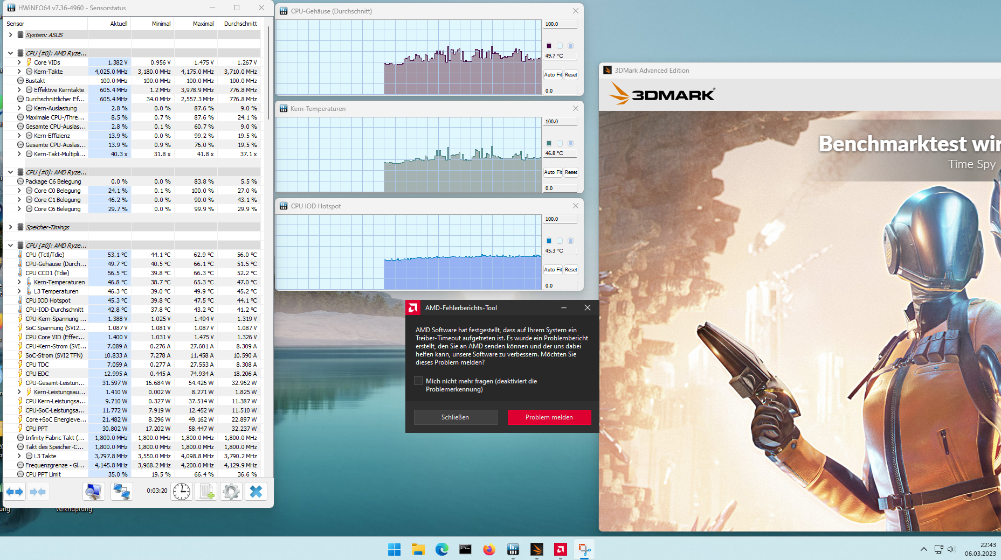The width and height of the screenshot is (1001, 560).
Task: Open File Explorer from taskbar
Action: [x=418, y=549]
